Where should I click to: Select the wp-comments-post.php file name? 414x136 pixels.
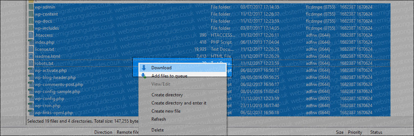(x=59, y=84)
